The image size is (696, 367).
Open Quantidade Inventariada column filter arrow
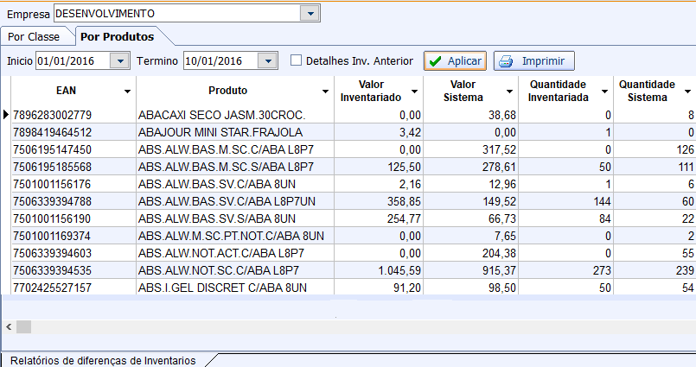click(x=604, y=91)
